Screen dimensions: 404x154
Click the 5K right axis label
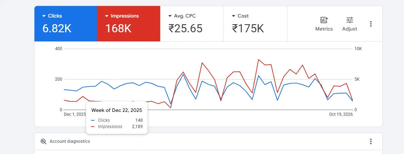point(357,79)
